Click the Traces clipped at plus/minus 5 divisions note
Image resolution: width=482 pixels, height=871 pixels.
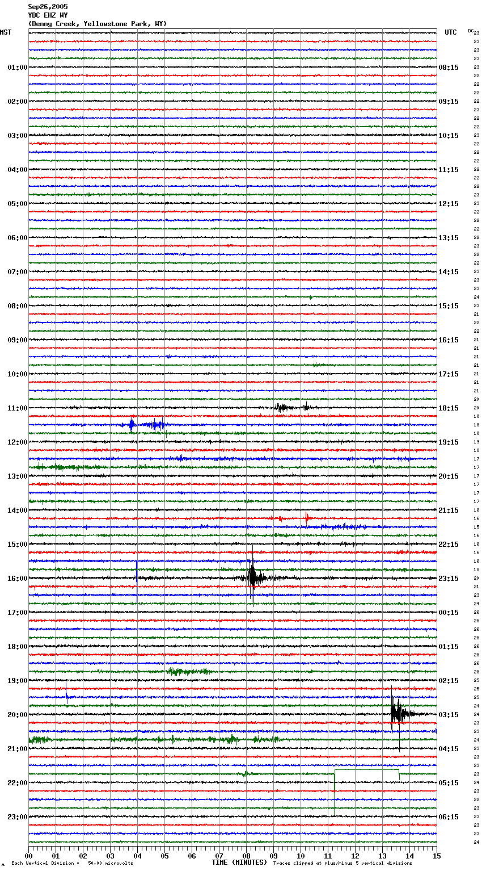(x=343, y=863)
